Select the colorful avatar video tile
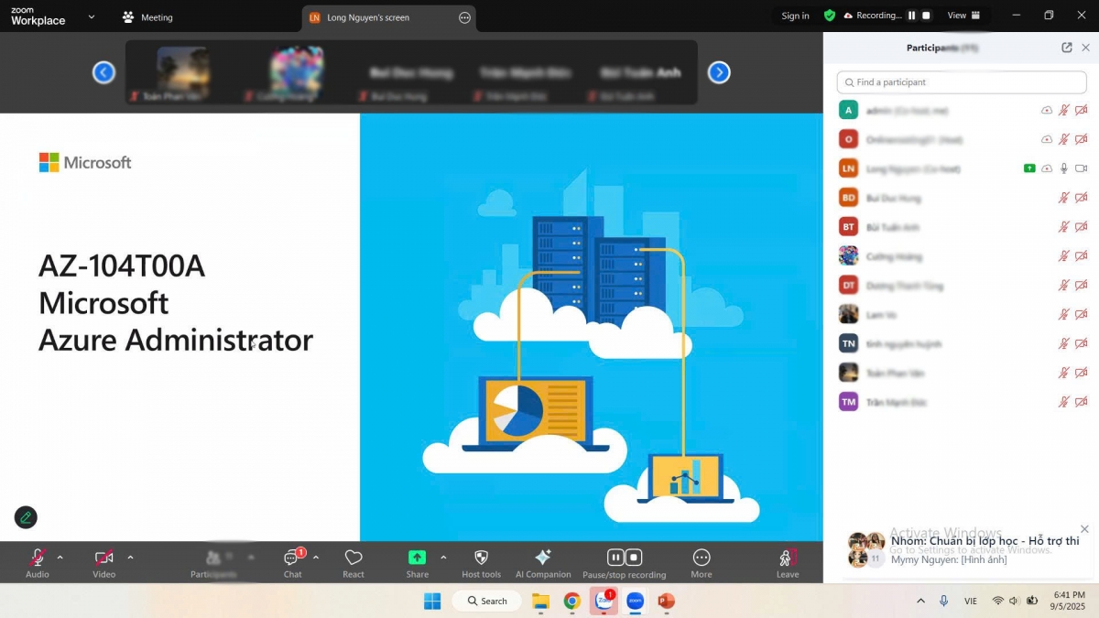The image size is (1099, 618). pyautogui.click(x=296, y=71)
